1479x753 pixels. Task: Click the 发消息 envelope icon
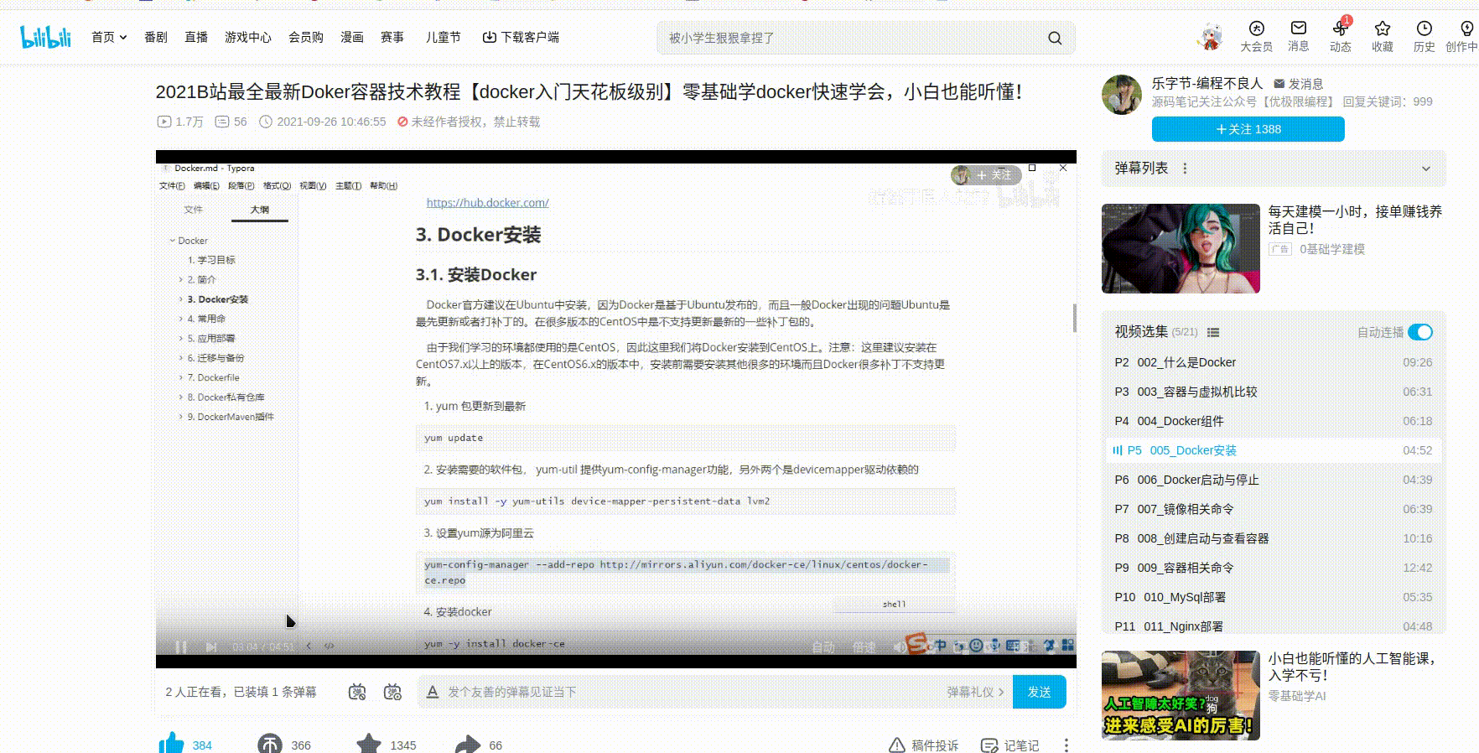tap(1279, 84)
